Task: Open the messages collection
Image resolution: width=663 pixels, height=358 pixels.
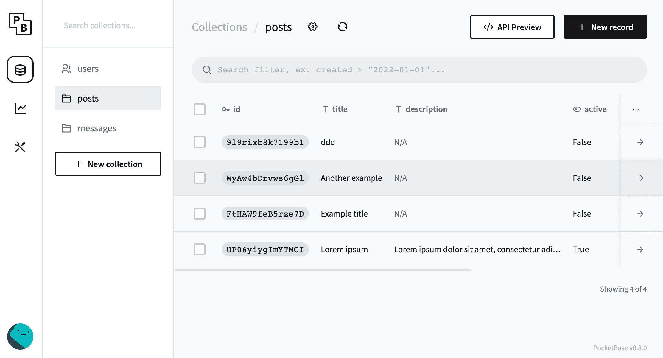Action: tap(97, 128)
